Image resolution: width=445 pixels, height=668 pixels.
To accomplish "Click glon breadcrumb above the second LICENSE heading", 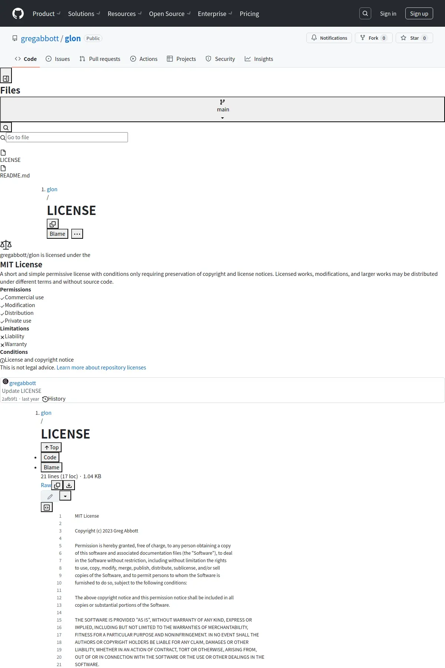I will 46,413.
